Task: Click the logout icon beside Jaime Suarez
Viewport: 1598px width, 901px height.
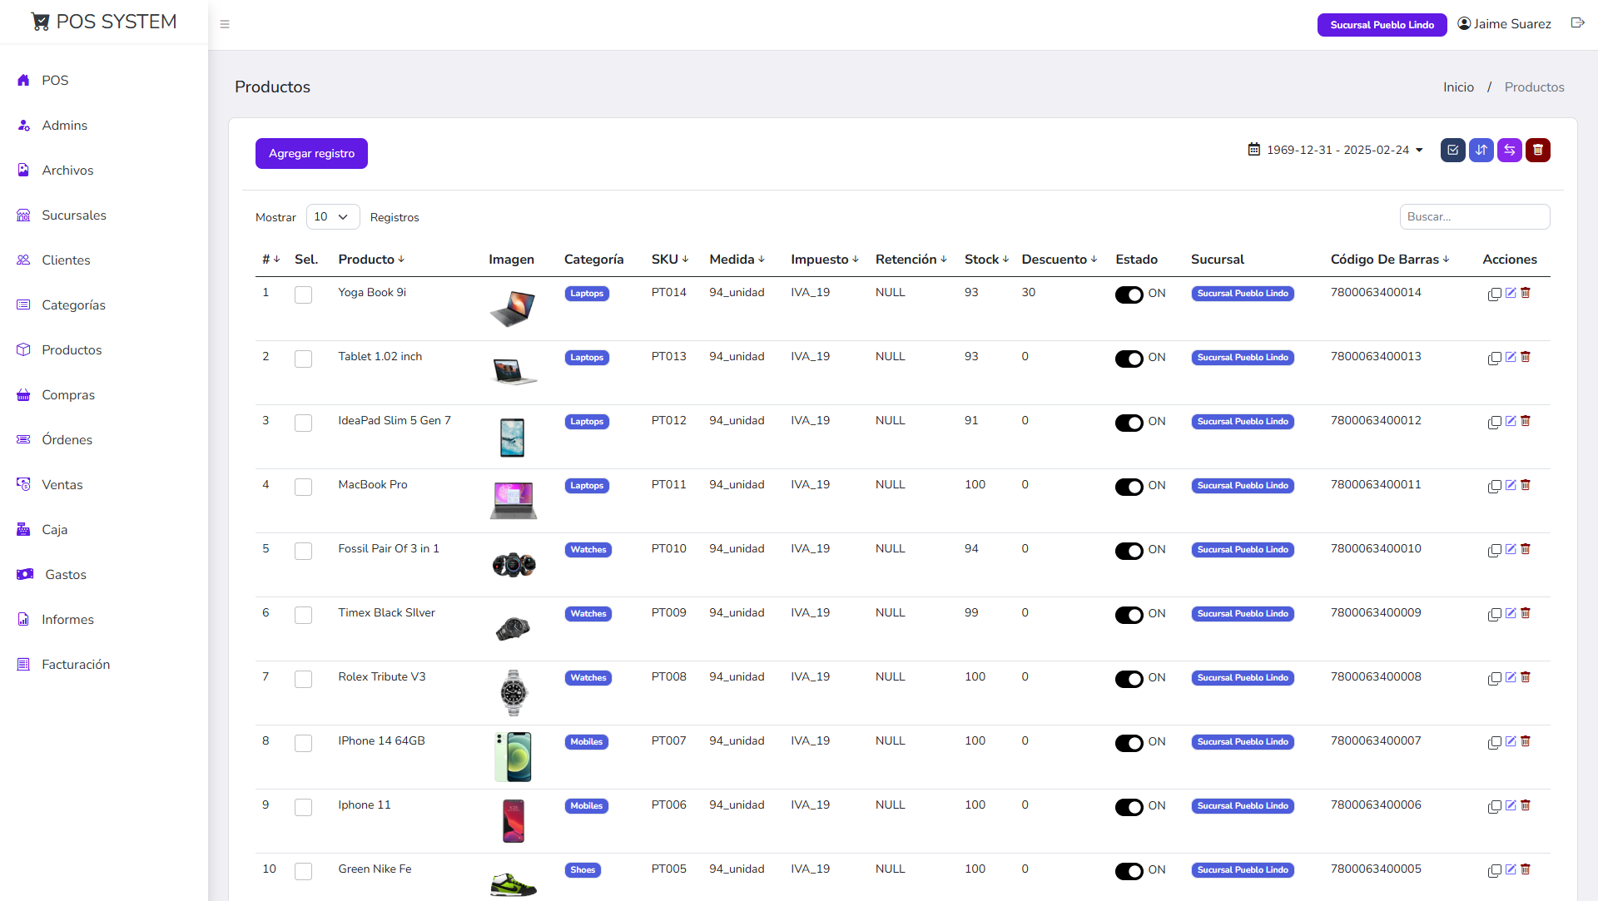Action: pyautogui.click(x=1577, y=23)
